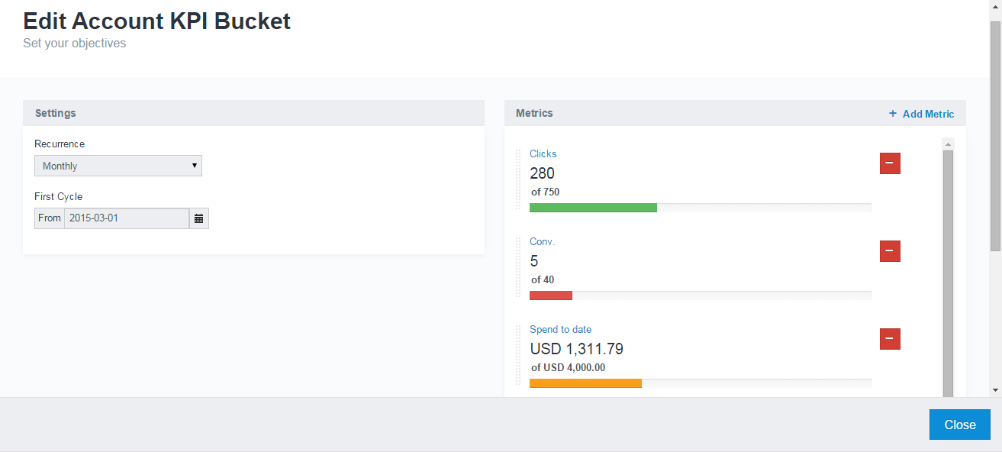
Task: Grab the drag handle beside Clicks
Action: coord(519,179)
